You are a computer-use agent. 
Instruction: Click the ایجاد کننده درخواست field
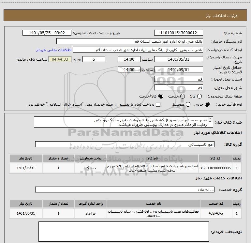point(138,50)
